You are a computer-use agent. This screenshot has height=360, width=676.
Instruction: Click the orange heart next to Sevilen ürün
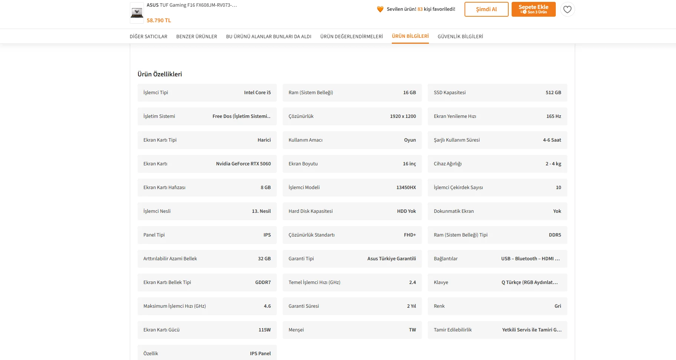pos(380,9)
